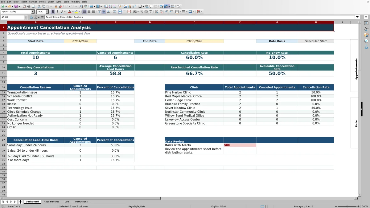Click the Print icon in toolbar
Image resolution: width=370 pixels, height=208 pixels.
coord(29,6)
